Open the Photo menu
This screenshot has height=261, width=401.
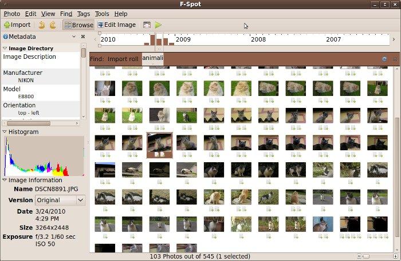(x=12, y=14)
